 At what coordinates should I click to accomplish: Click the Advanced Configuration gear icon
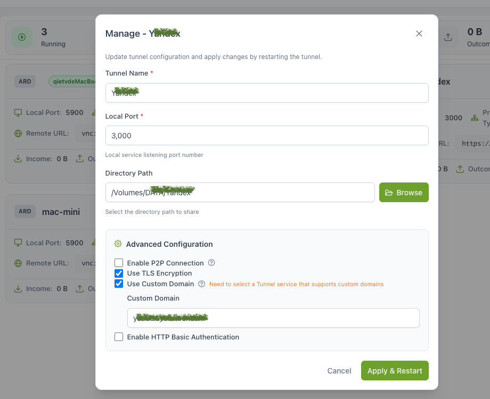pos(118,244)
